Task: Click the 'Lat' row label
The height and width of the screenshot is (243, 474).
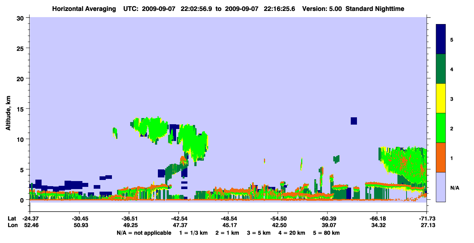Action: pyautogui.click(x=12, y=219)
